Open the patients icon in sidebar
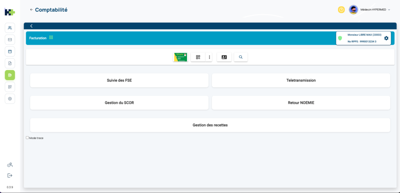 (x=10, y=28)
